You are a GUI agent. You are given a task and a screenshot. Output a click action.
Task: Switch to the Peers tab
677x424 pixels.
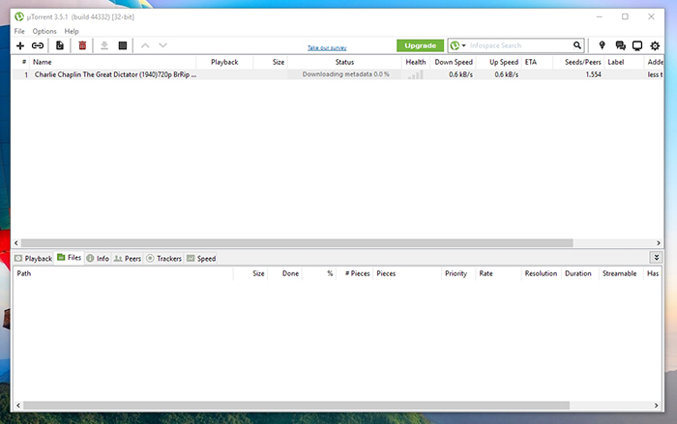click(x=127, y=259)
